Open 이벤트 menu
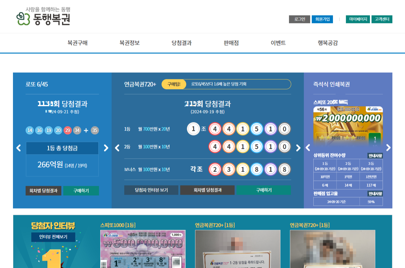The height and width of the screenshot is (268, 405). point(278,43)
